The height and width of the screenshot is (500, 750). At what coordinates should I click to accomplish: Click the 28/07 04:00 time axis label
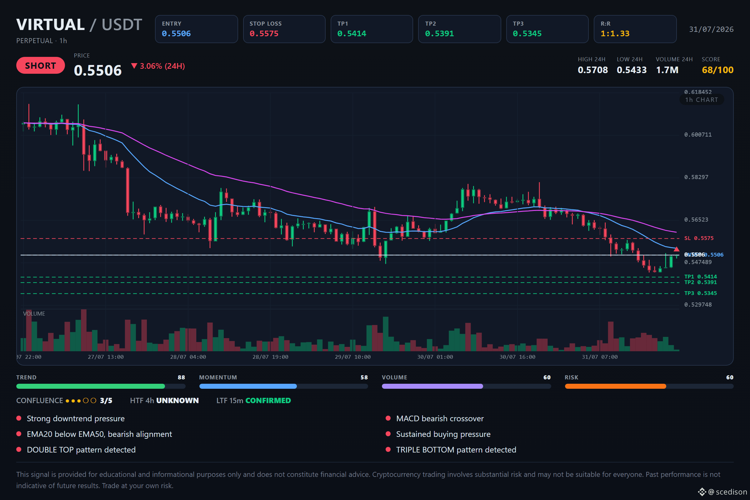[188, 357]
